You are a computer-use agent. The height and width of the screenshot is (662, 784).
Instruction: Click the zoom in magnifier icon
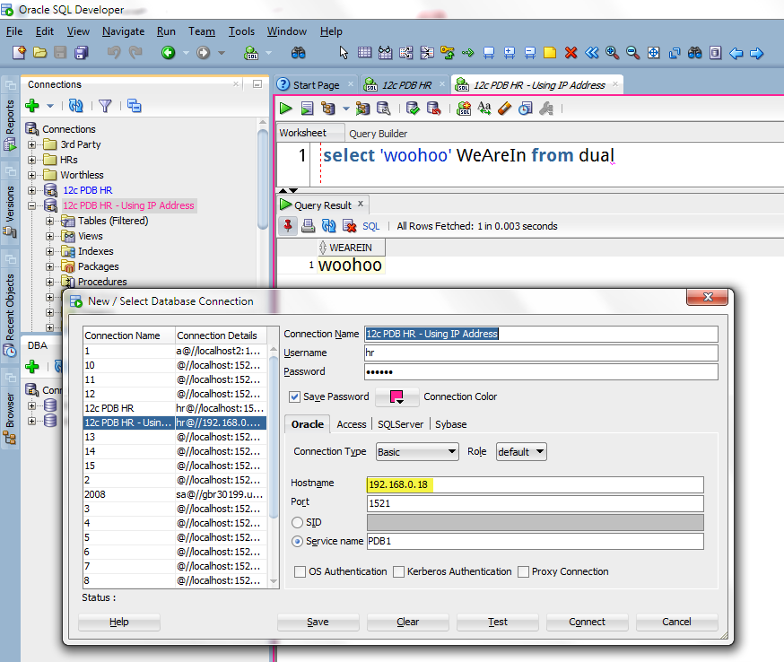point(612,53)
